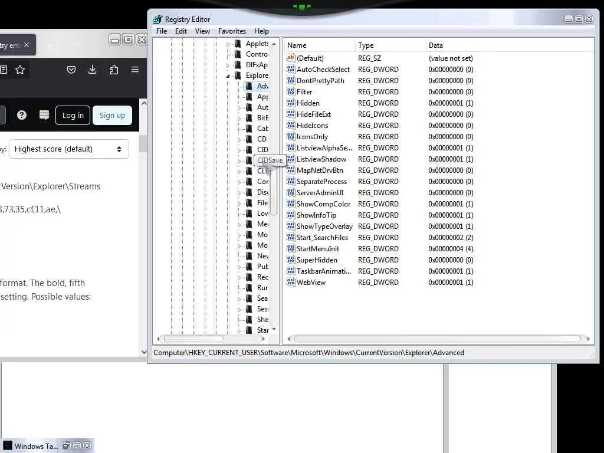The image size is (604, 453).
Task: Select the Start_SearchFiles DWORD icon
Action: point(291,237)
